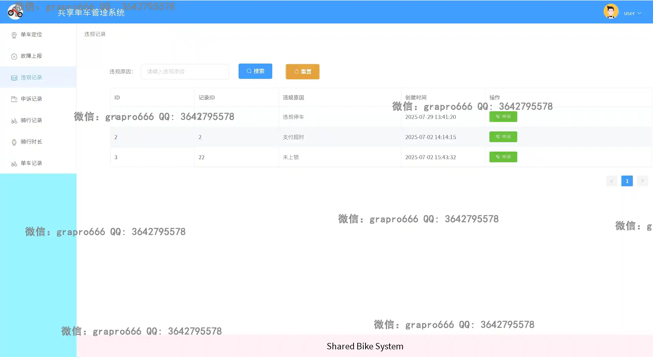The image size is (653, 357).
Task: Open 骑行时长 menu item
Action: [31, 142]
